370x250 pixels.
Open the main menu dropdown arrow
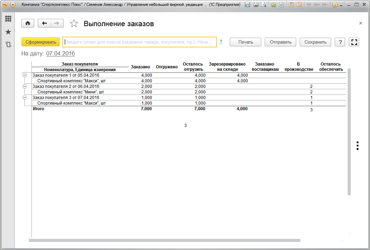13,5
